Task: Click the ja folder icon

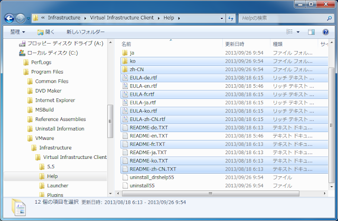Action: point(125,53)
